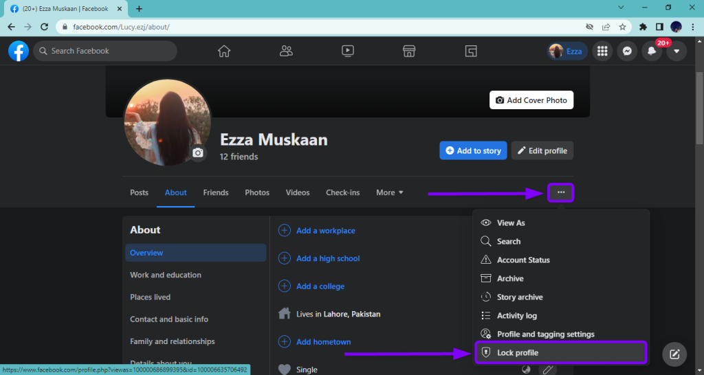Click the browser back arrow
704x375 pixels.
tap(11, 27)
